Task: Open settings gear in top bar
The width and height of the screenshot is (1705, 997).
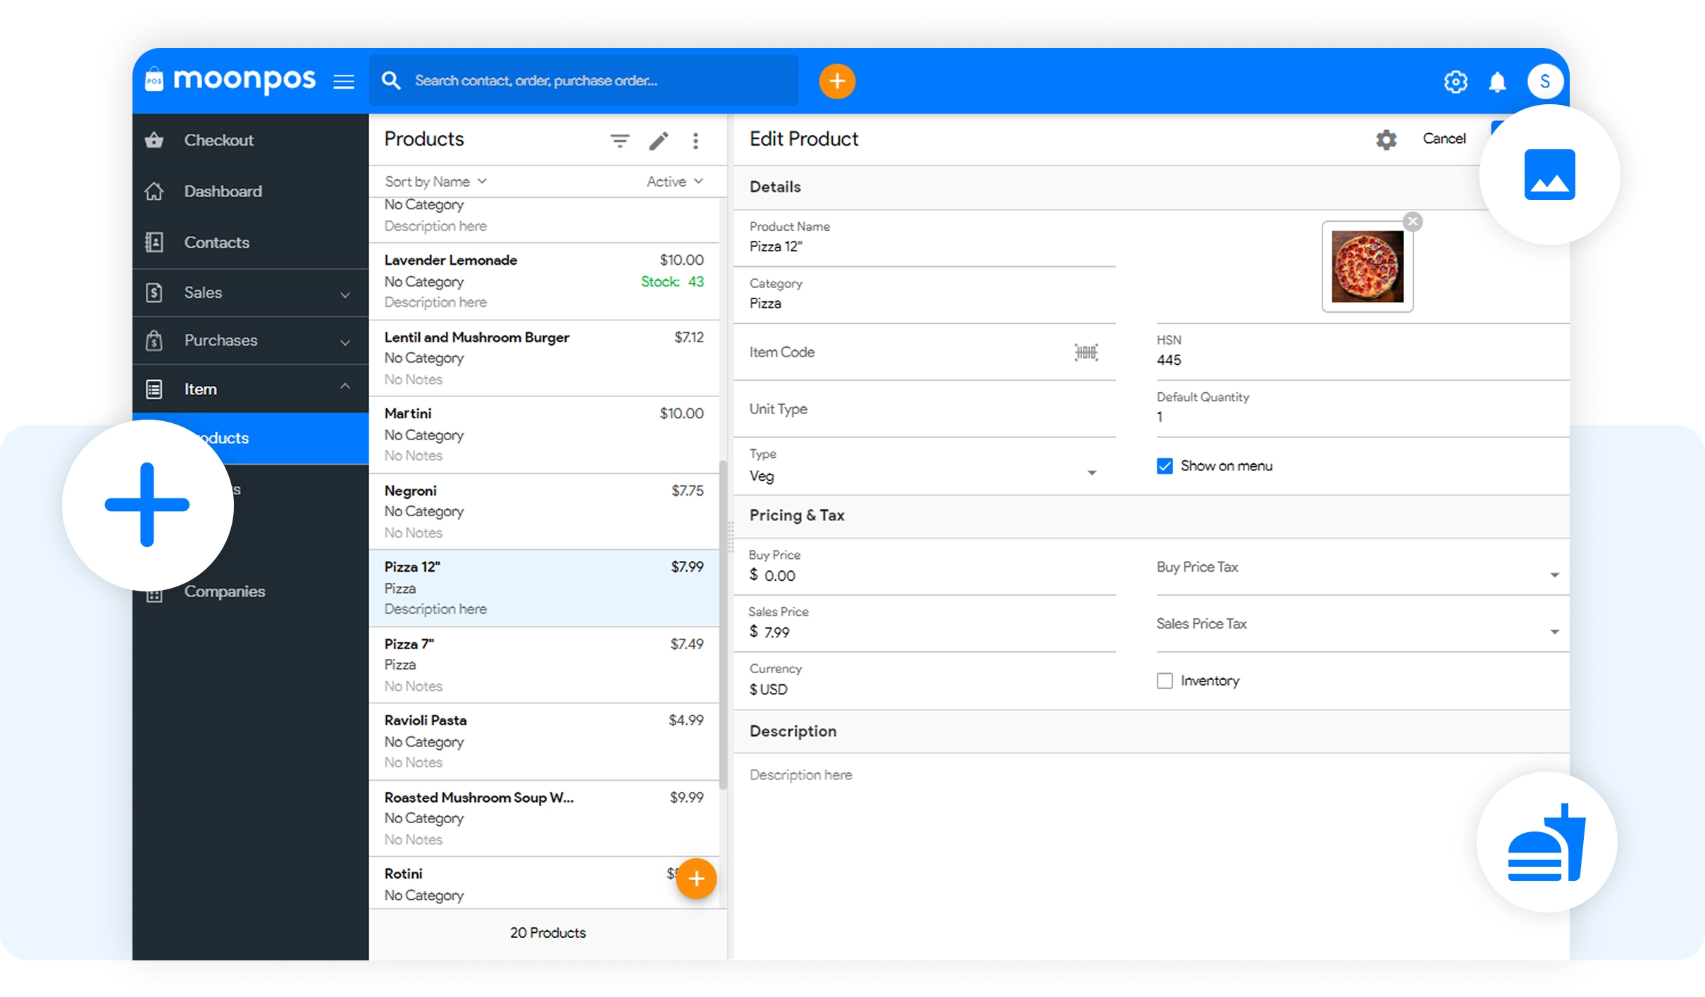Action: tap(1456, 82)
